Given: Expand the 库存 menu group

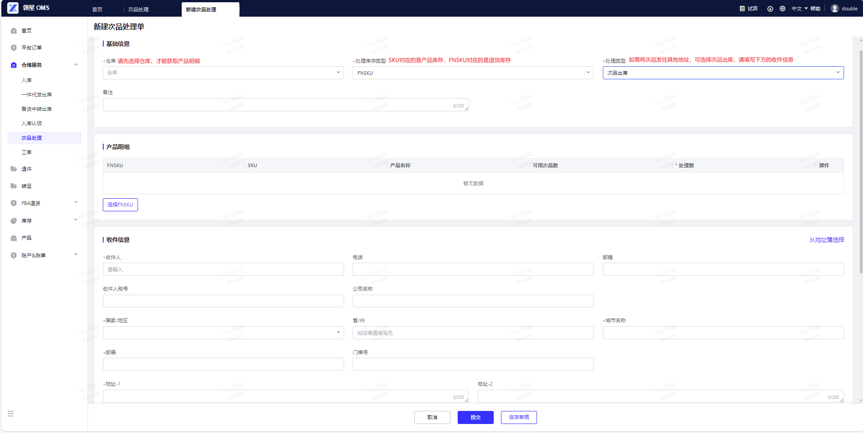Looking at the screenshot, I should click(76, 220).
